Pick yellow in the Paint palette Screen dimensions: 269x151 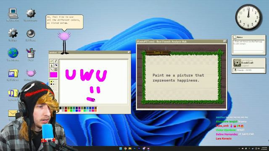click(x=69, y=111)
